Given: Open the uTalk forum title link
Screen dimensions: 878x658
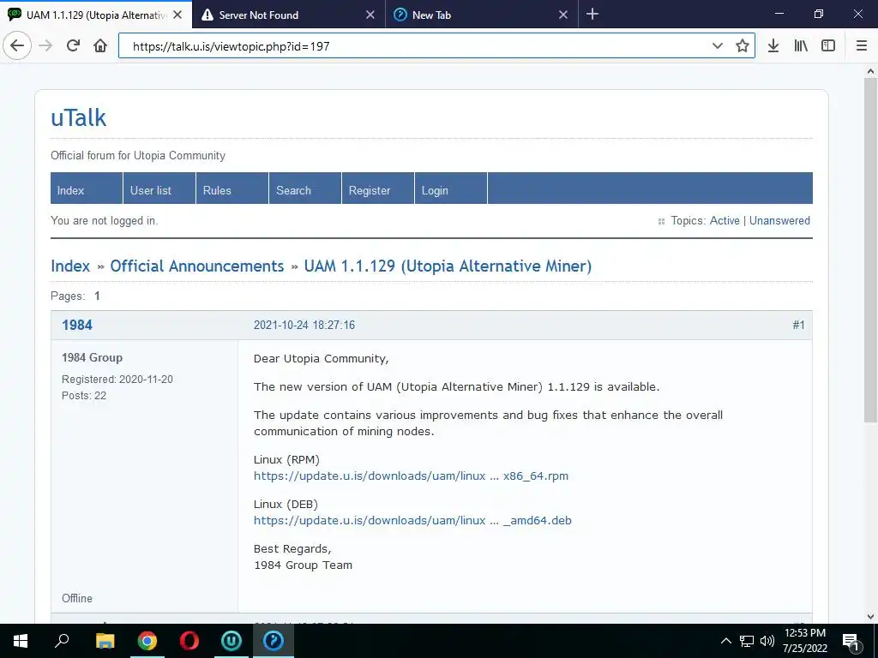Looking at the screenshot, I should coord(78,117).
